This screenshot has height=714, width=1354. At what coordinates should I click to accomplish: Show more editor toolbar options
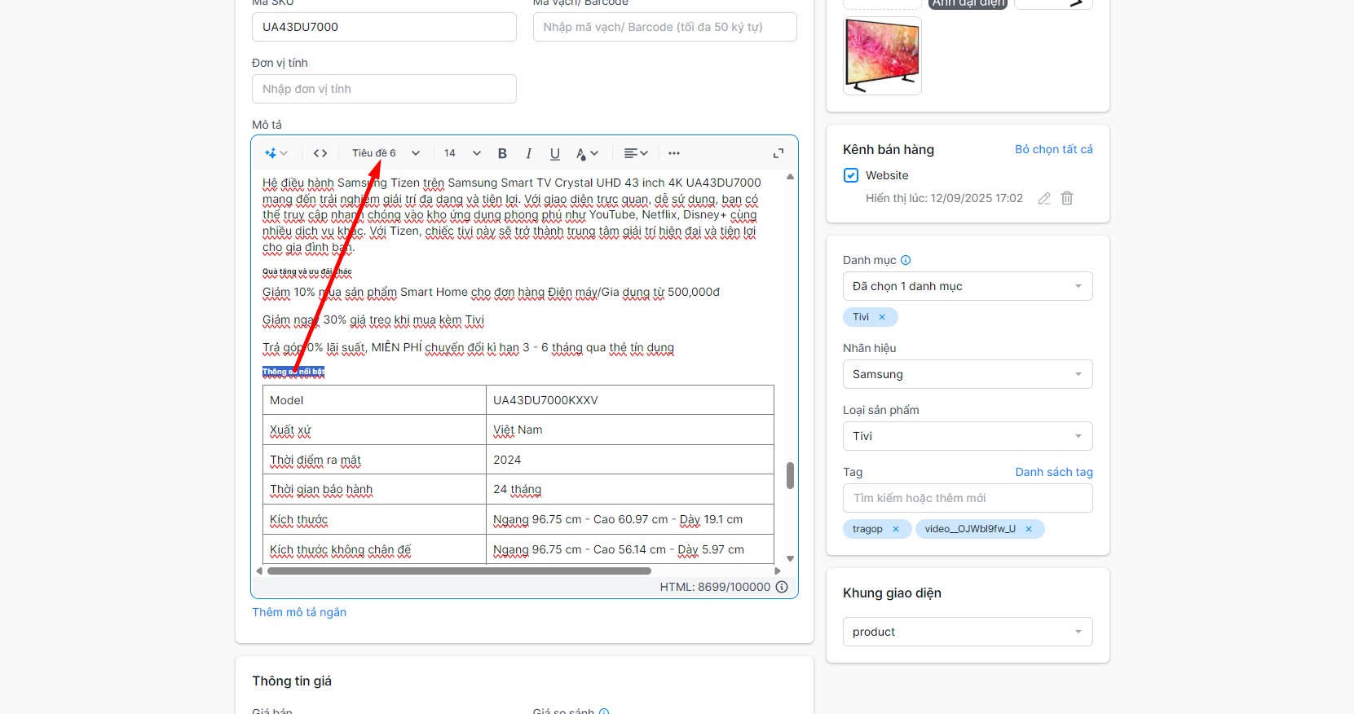tap(674, 153)
